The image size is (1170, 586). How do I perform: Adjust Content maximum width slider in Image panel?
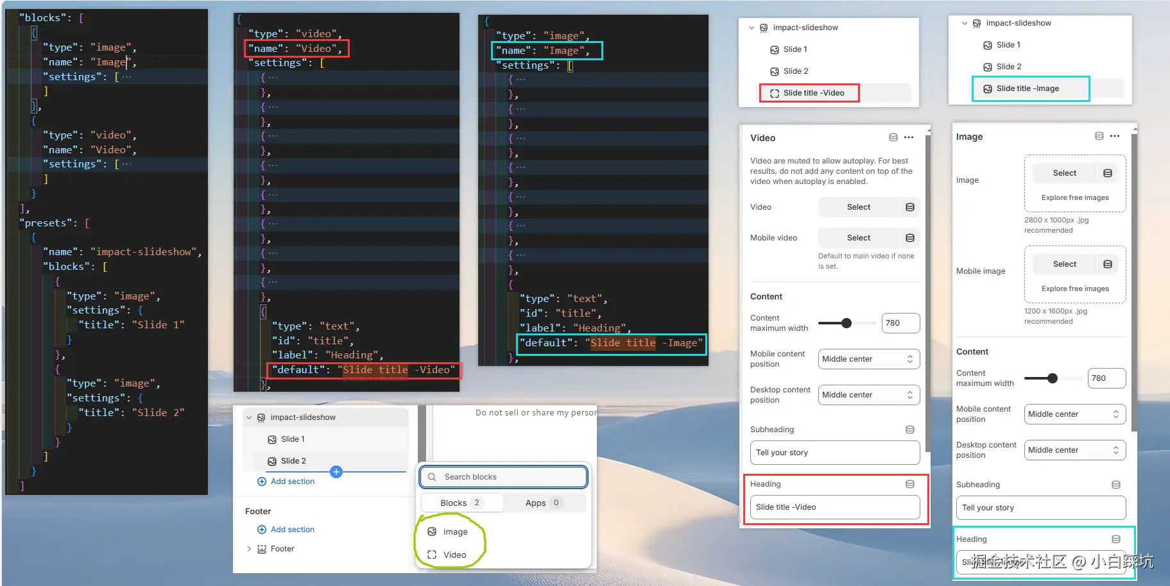pos(1053,378)
